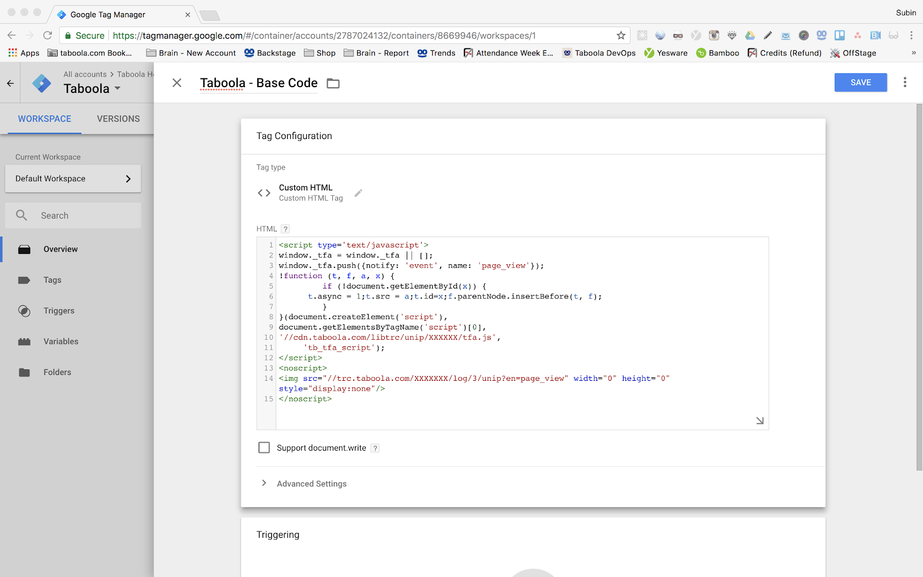Click the tag name Taboola - Base Code field
Viewport: 923px width, 577px height.
pyautogui.click(x=258, y=83)
